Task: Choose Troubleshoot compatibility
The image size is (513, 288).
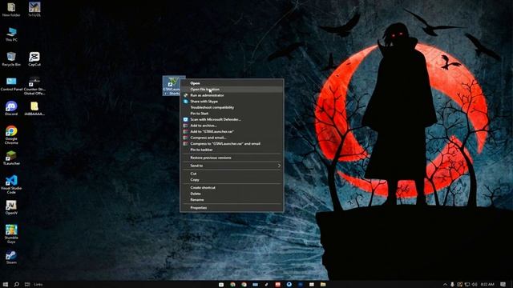Action: pyautogui.click(x=232, y=107)
